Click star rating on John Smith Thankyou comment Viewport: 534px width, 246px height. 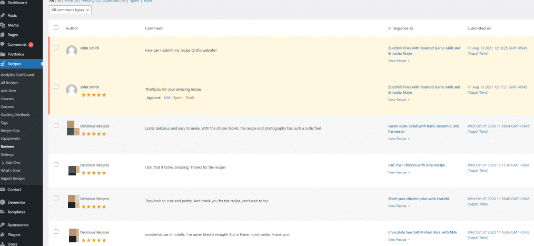pyautogui.click(x=94, y=95)
